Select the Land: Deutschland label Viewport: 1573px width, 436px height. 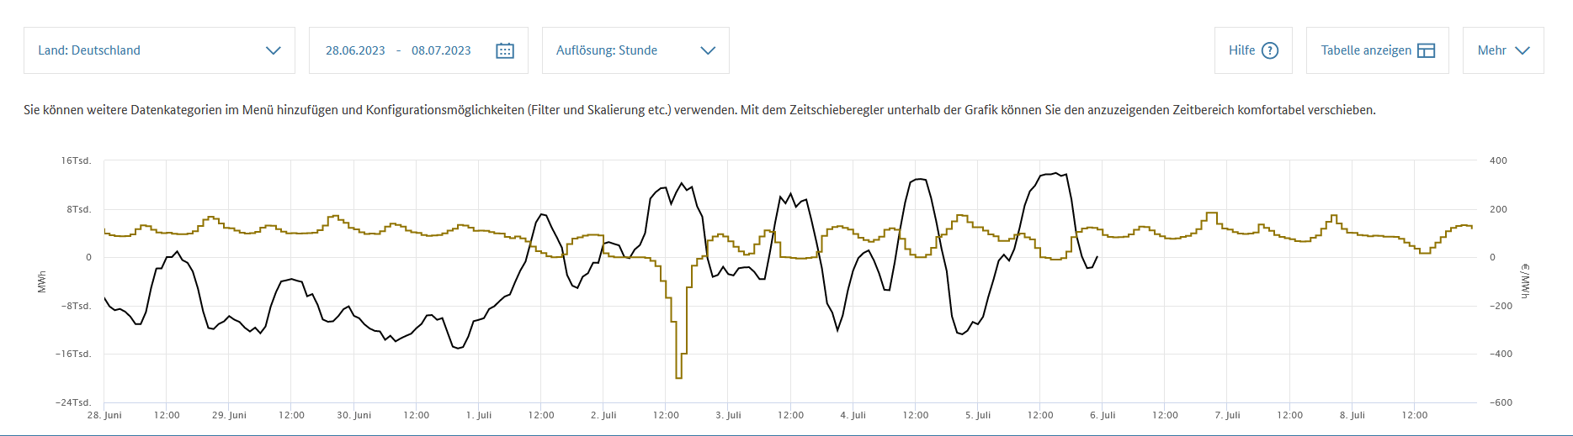pos(89,50)
